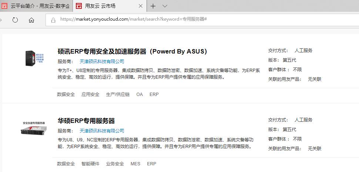Click 版本 第五代 in 华硕ERP listing

click(x=282, y=130)
